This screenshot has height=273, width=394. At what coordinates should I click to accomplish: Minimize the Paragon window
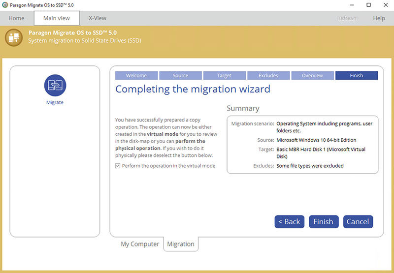coord(352,5)
